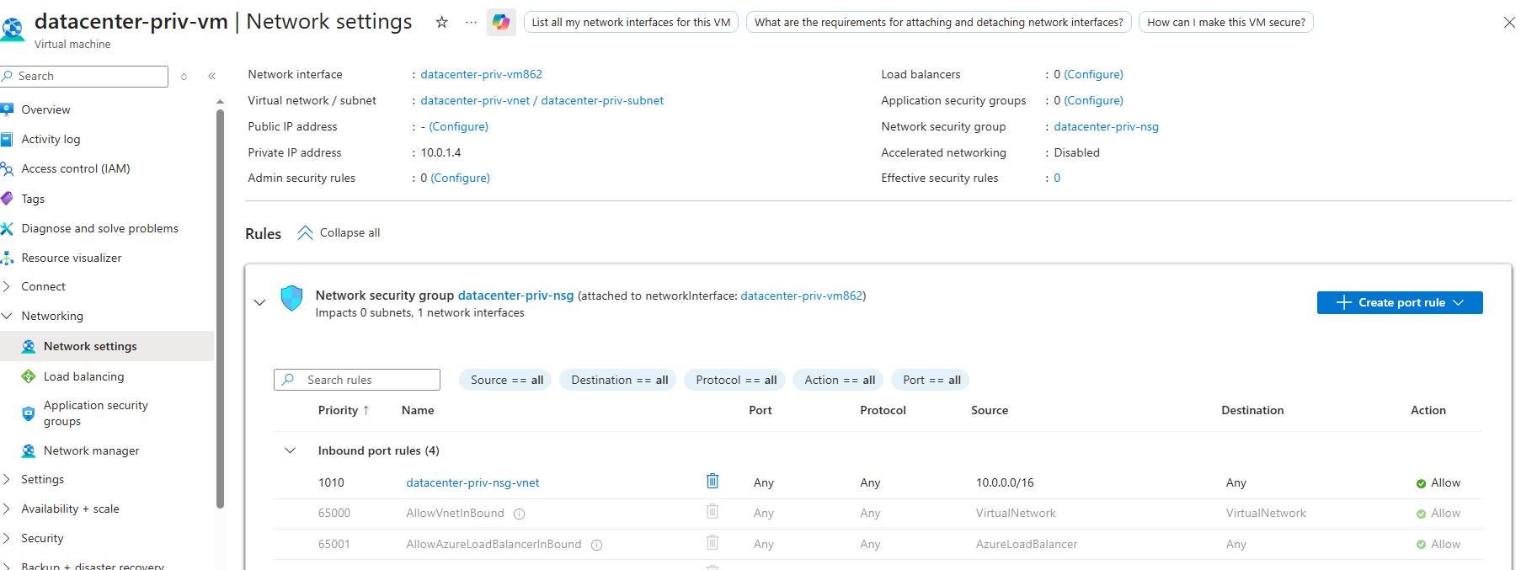Open the more options ellipsis in header

[x=471, y=23]
